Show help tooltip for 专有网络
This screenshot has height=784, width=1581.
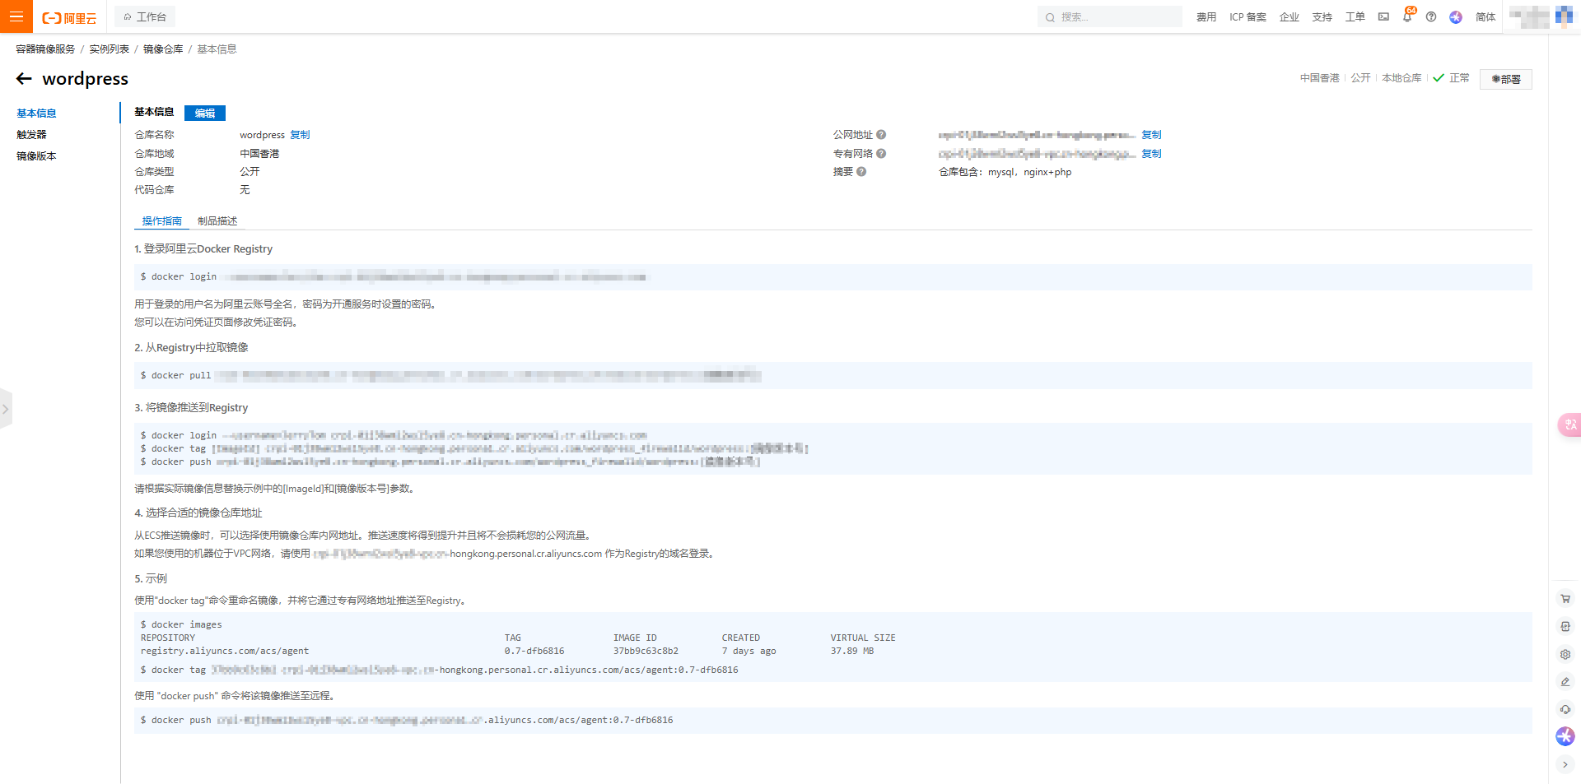[881, 154]
